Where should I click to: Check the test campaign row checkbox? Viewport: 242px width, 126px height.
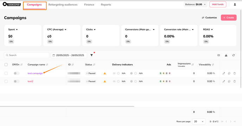coord(6,73)
